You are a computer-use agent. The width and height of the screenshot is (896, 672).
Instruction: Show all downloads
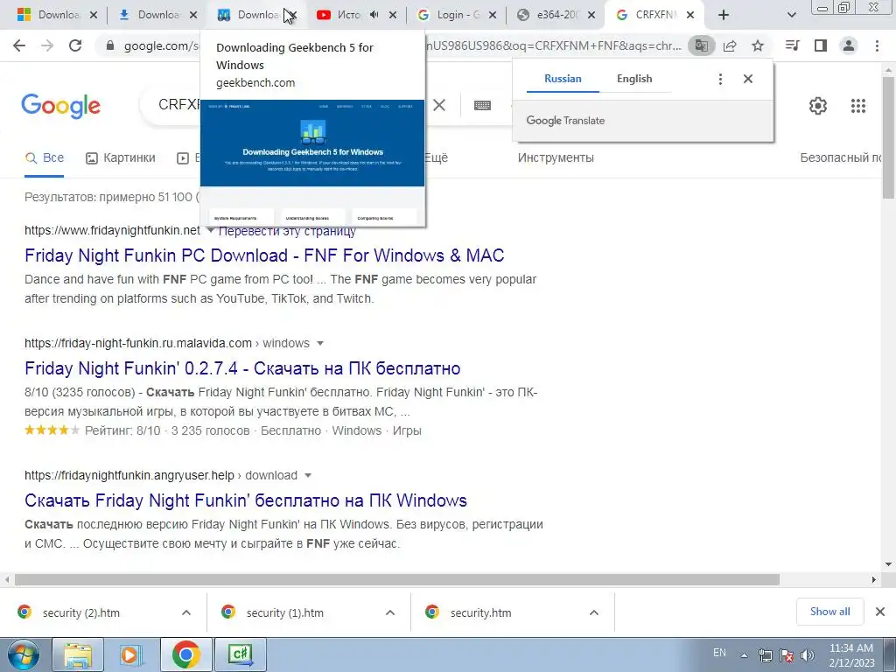(829, 612)
